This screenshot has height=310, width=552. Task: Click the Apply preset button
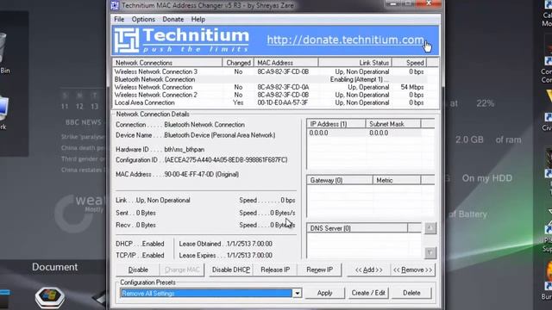[x=324, y=293]
